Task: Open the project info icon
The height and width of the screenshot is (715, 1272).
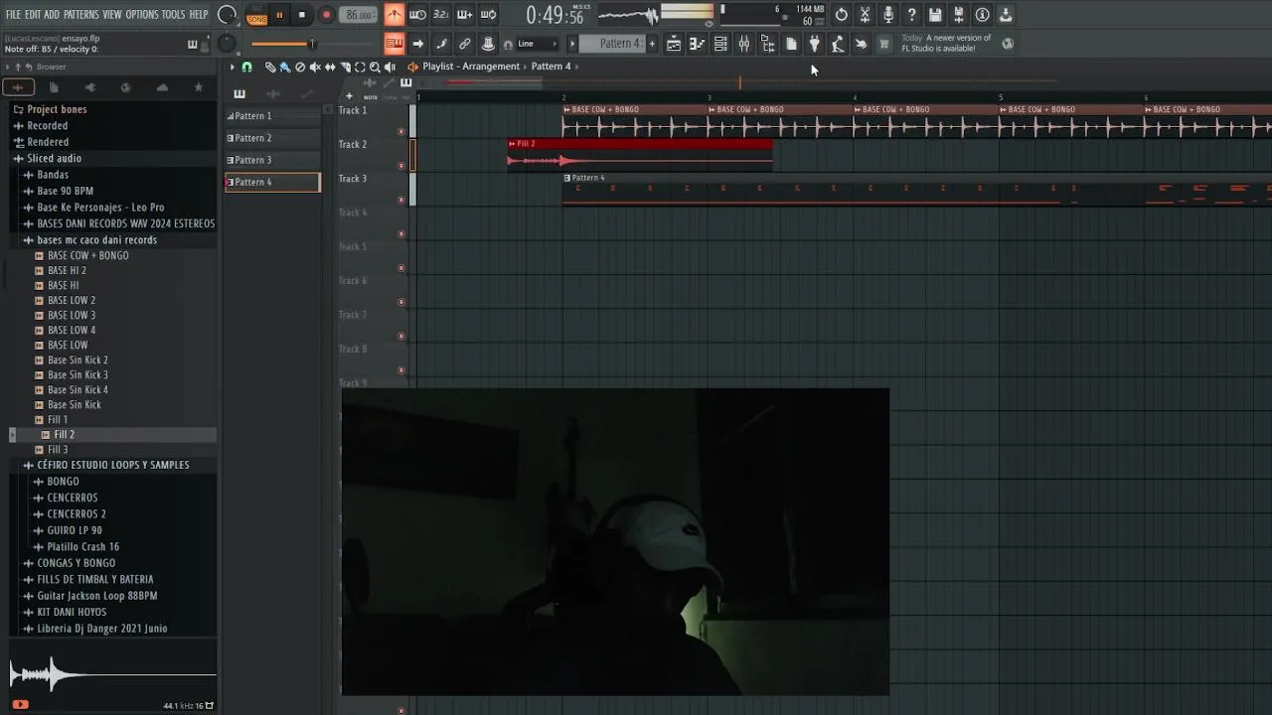Action: [x=982, y=15]
